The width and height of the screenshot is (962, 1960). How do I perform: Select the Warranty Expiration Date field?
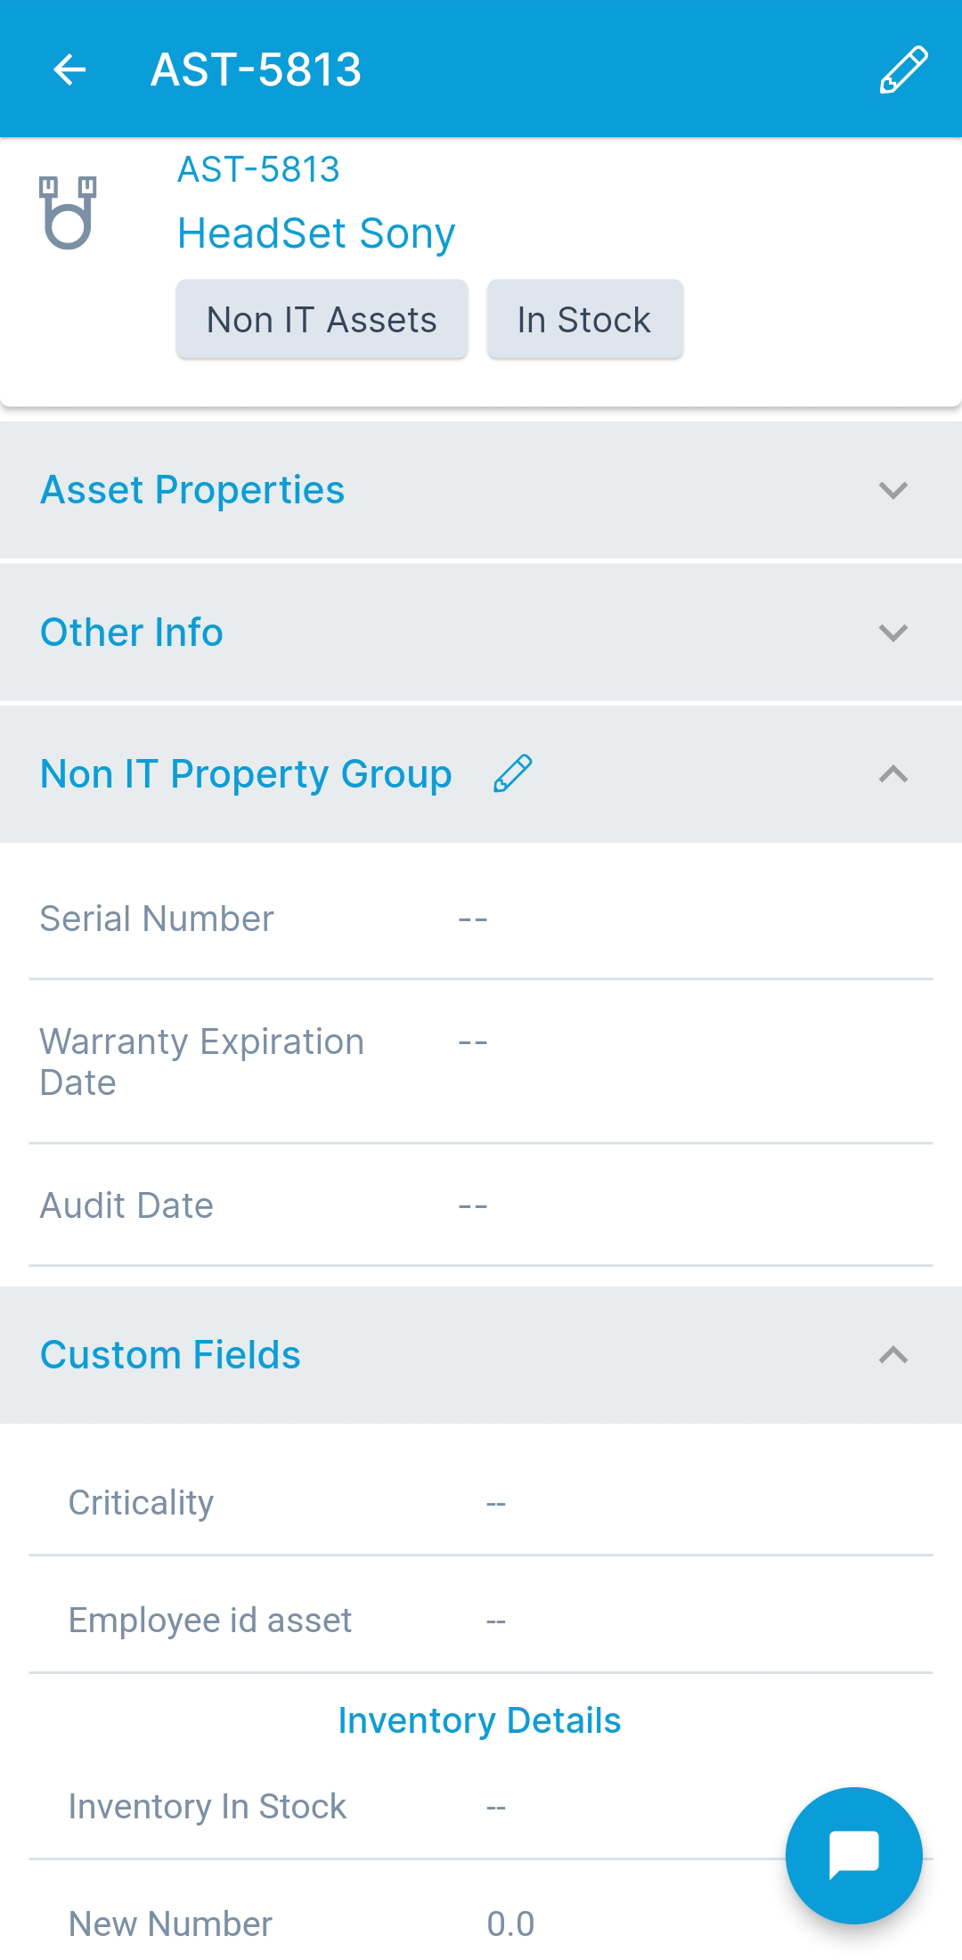point(472,1041)
